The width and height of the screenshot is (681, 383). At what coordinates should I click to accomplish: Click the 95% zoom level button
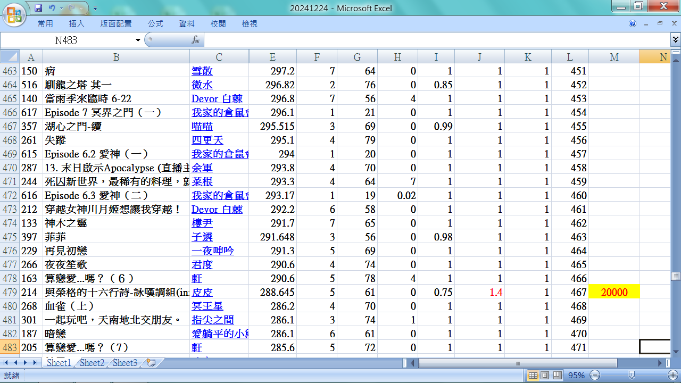(576, 375)
